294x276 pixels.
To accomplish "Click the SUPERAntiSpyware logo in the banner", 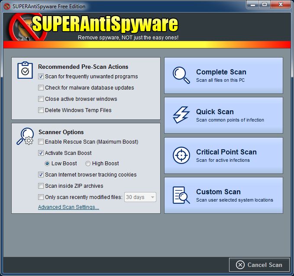I will coord(94,26).
